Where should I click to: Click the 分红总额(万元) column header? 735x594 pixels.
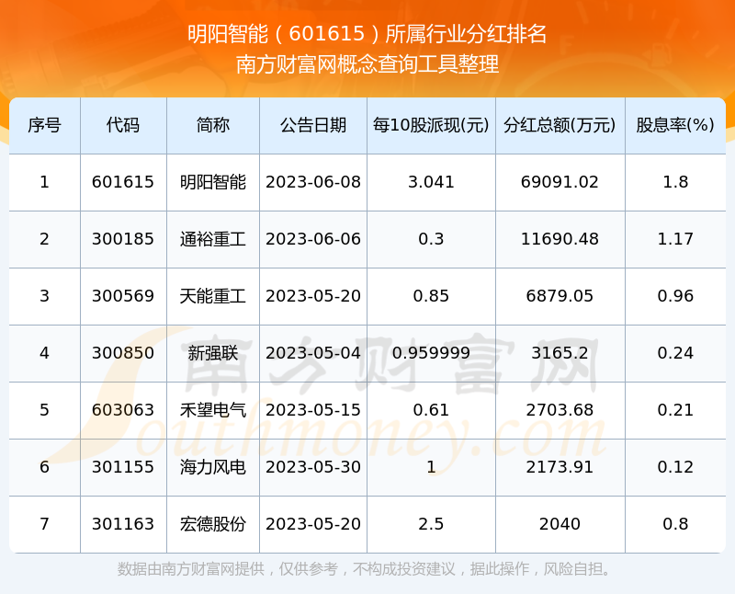click(x=560, y=125)
